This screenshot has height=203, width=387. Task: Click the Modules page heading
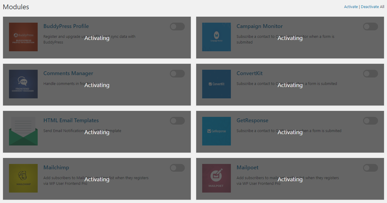[16, 7]
